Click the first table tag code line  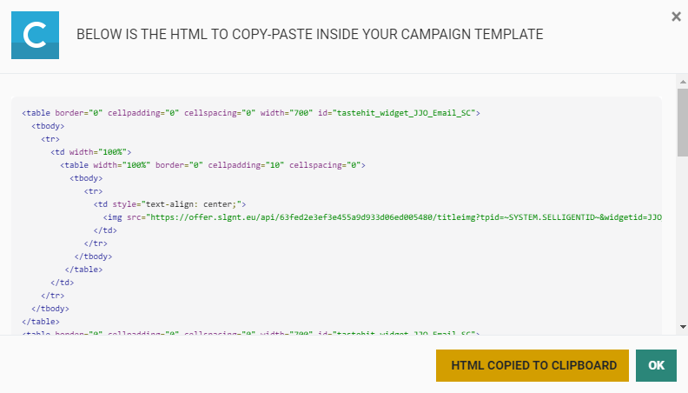pos(250,113)
